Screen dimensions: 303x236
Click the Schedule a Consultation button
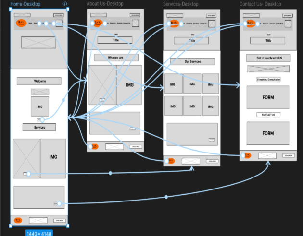point(268,79)
